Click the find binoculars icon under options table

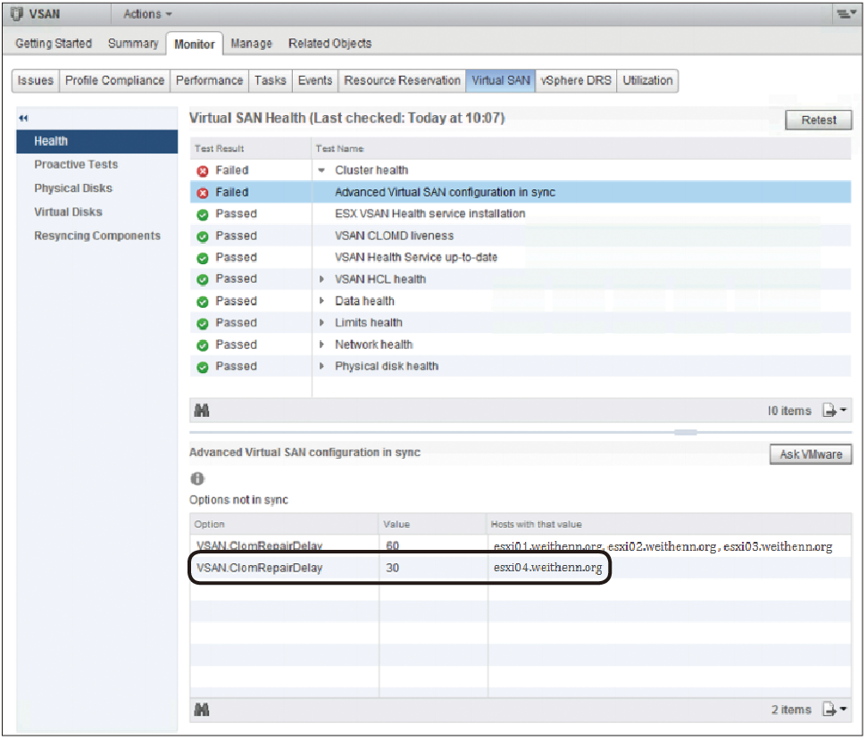[x=202, y=711]
